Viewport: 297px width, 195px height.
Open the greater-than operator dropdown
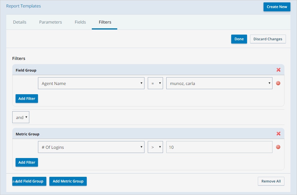155,147
